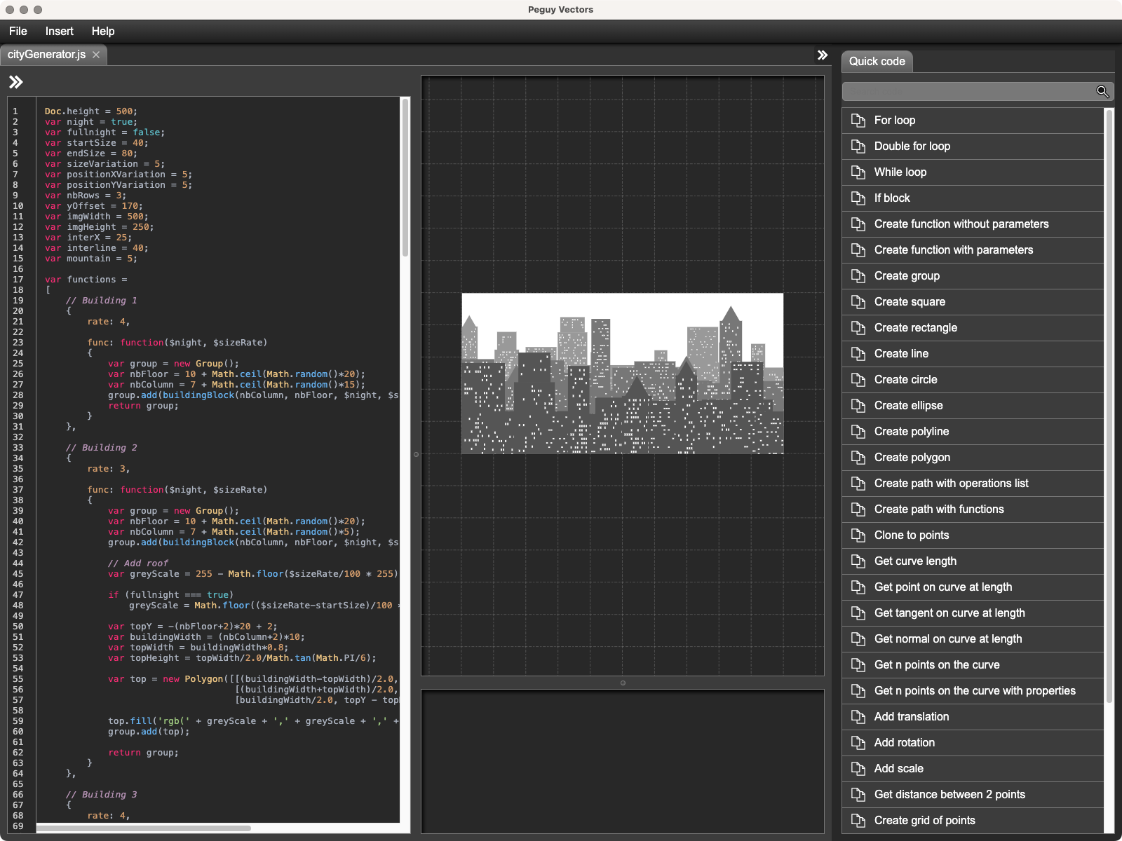Click the icon beside Add scale
1122x841 pixels.
[x=858, y=769]
